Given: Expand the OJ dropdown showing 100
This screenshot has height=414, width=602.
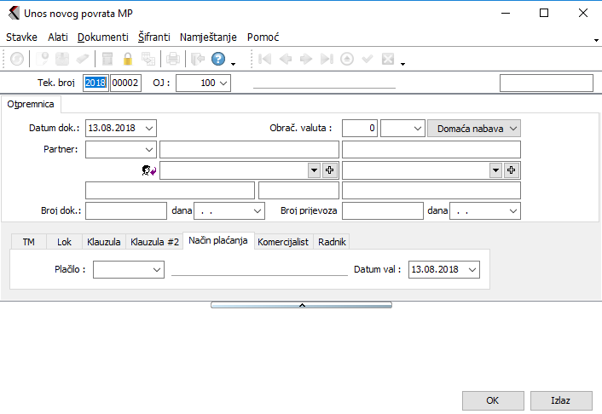Looking at the screenshot, I should 223,83.
